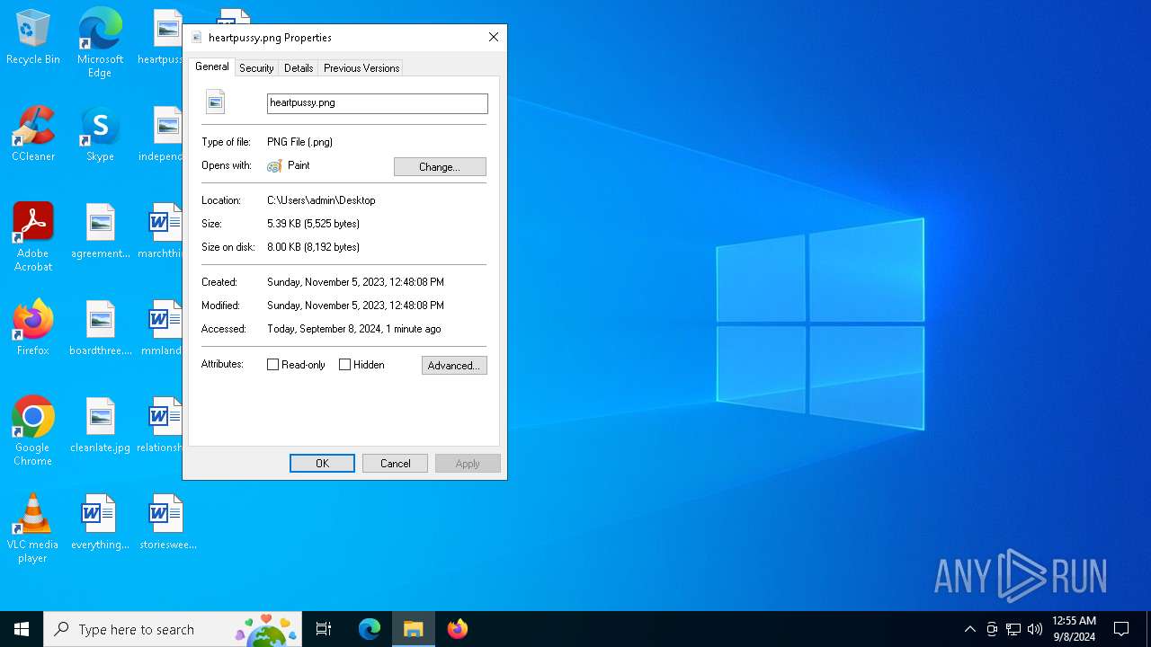The width and height of the screenshot is (1151, 647).
Task: Select the relationsh Word document icon
Action: (163, 424)
